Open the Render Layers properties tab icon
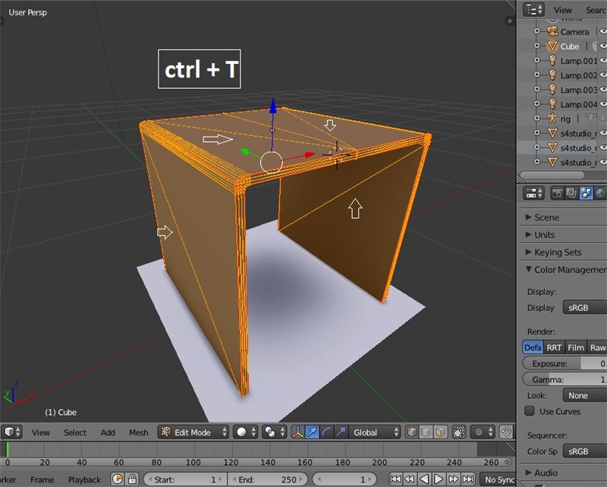 coord(571,194)
